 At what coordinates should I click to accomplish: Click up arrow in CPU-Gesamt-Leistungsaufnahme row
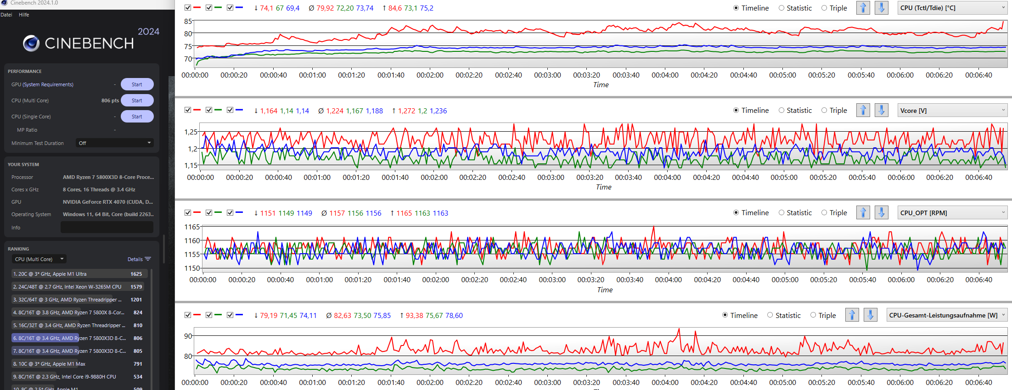(852, 315)
